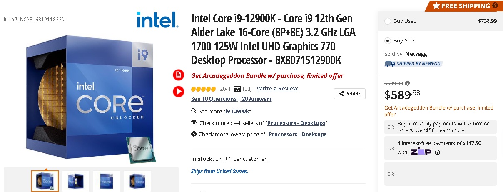Open See 10 Questions, 20 Answers link

(x=231, y=99)
